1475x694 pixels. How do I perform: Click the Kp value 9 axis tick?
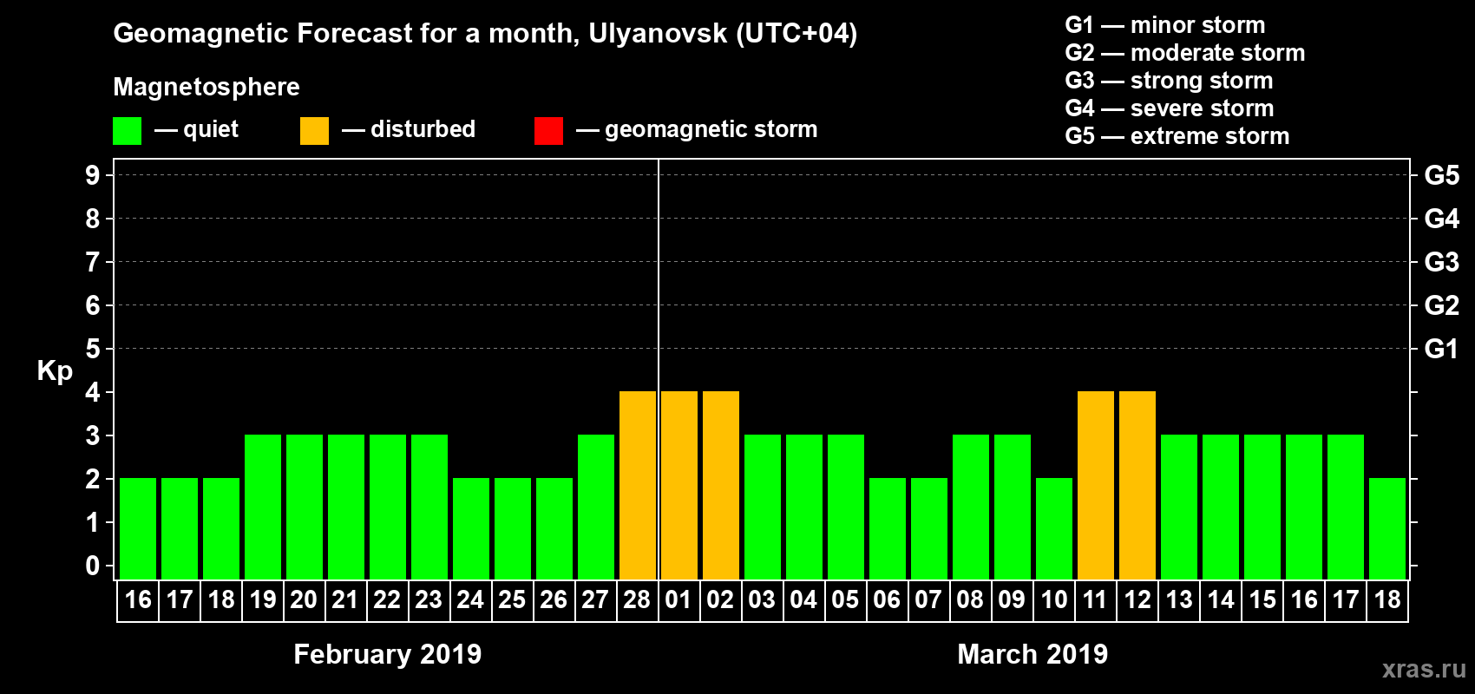click(x=93, y=175)
